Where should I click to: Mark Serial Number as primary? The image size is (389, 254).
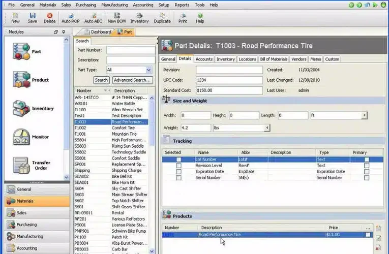(367, 178)
